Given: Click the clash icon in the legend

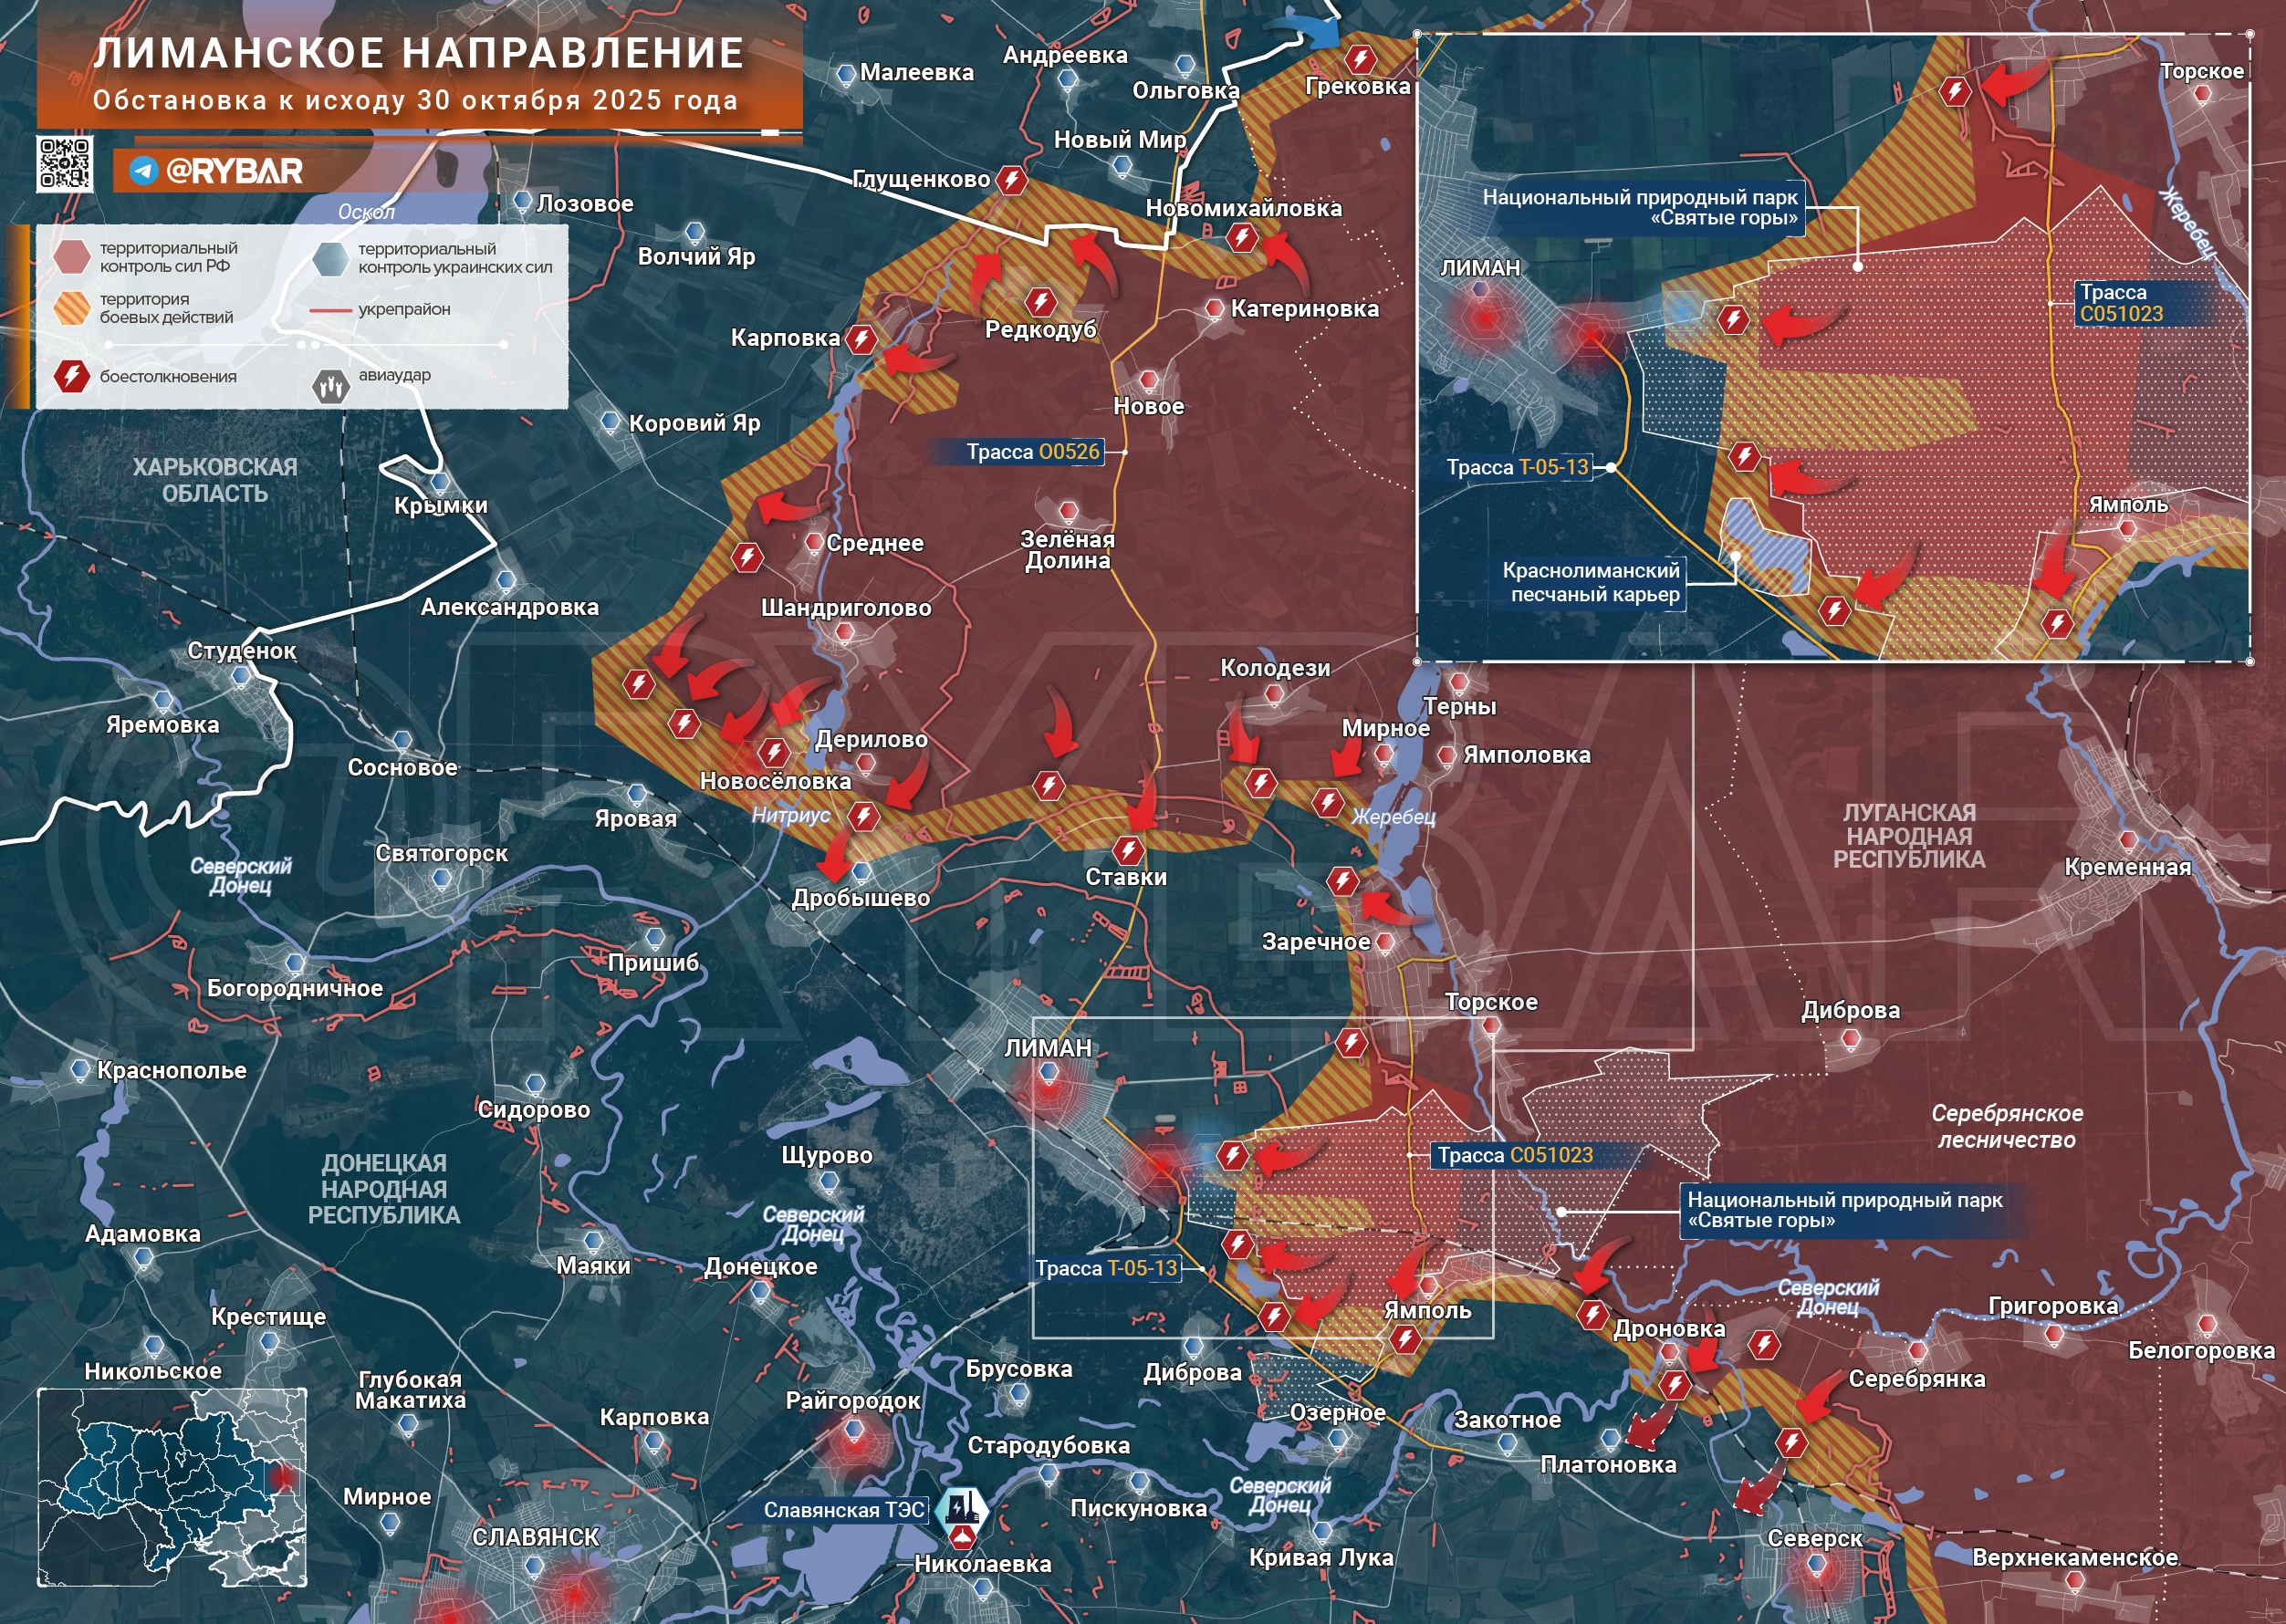Looking at the screenshot, I should [x=71, y=376].
